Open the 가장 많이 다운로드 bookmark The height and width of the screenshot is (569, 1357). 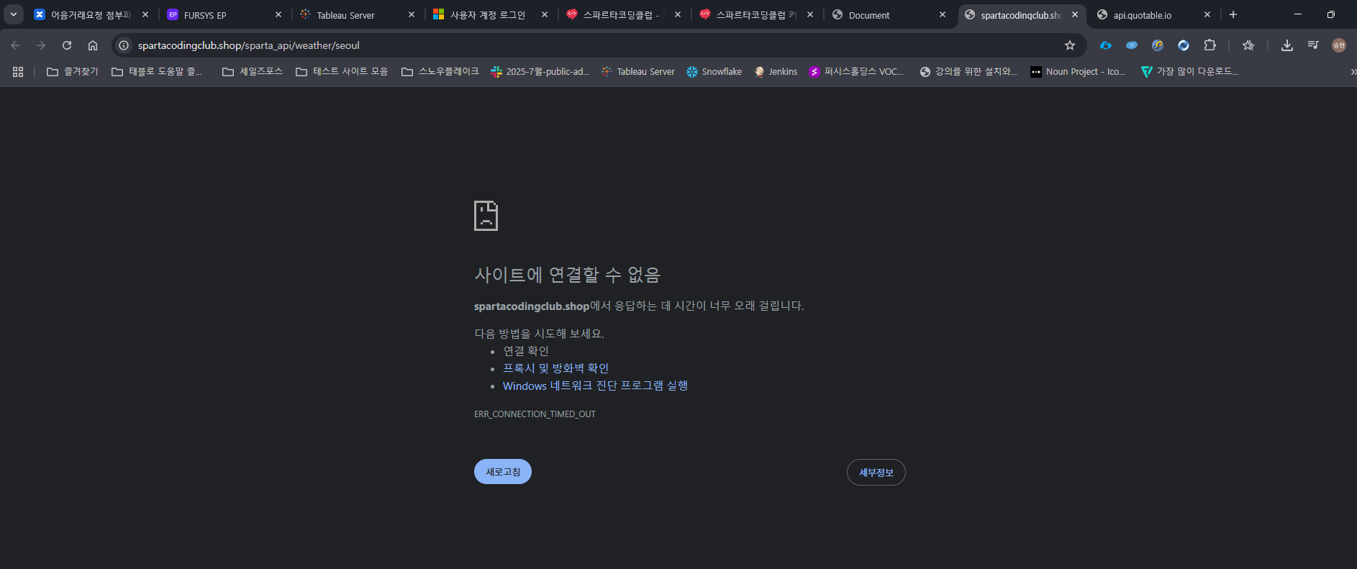point(1190,72)
